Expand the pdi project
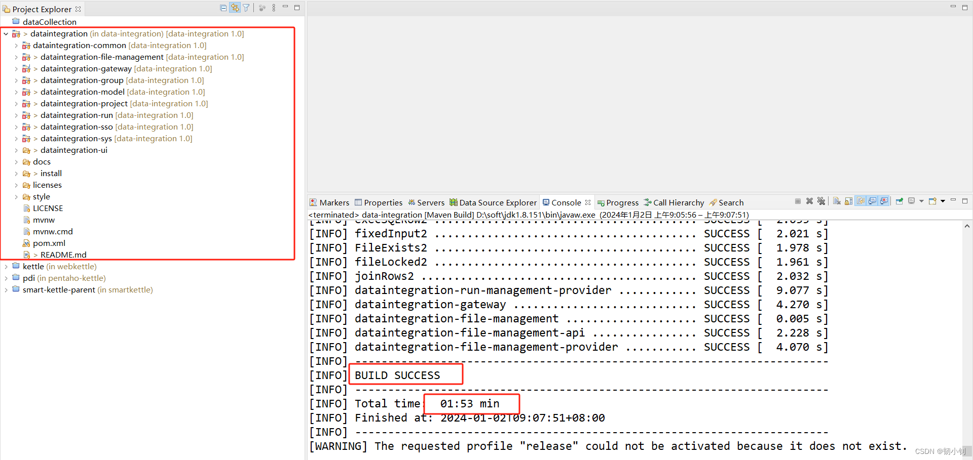 click(6, 278)
